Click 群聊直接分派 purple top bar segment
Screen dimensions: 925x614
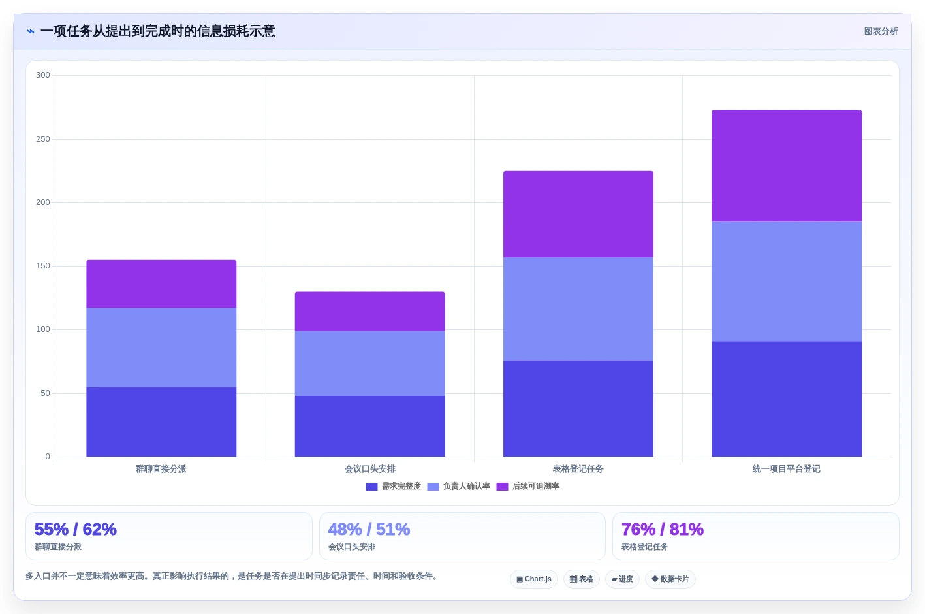click(x=161, y=284)
